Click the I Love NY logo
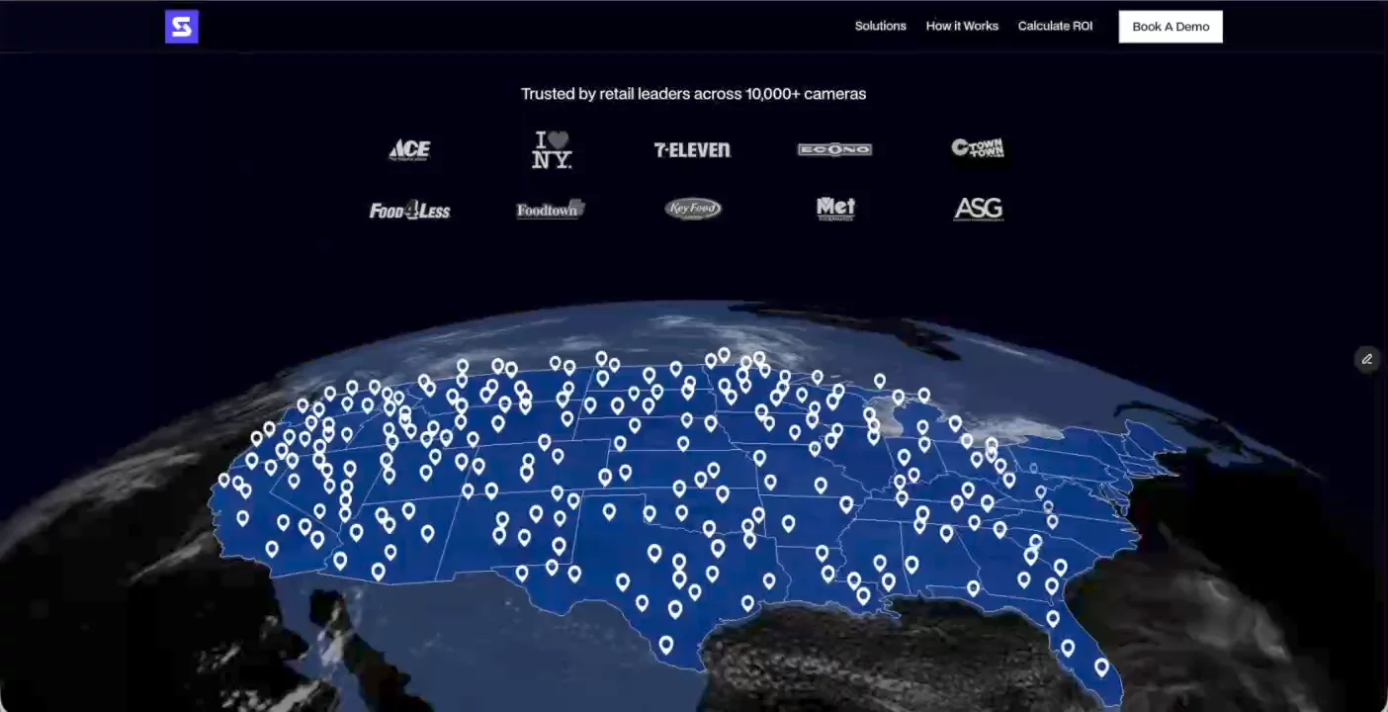The height and width of the screenshot is (712, 1388). pos(552,150)
